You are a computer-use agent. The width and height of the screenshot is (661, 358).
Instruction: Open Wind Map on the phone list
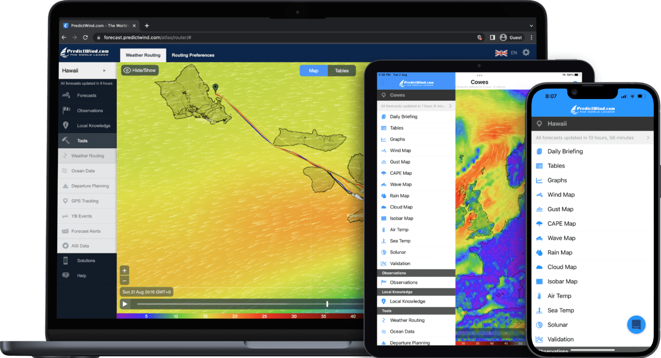[561, 194]
